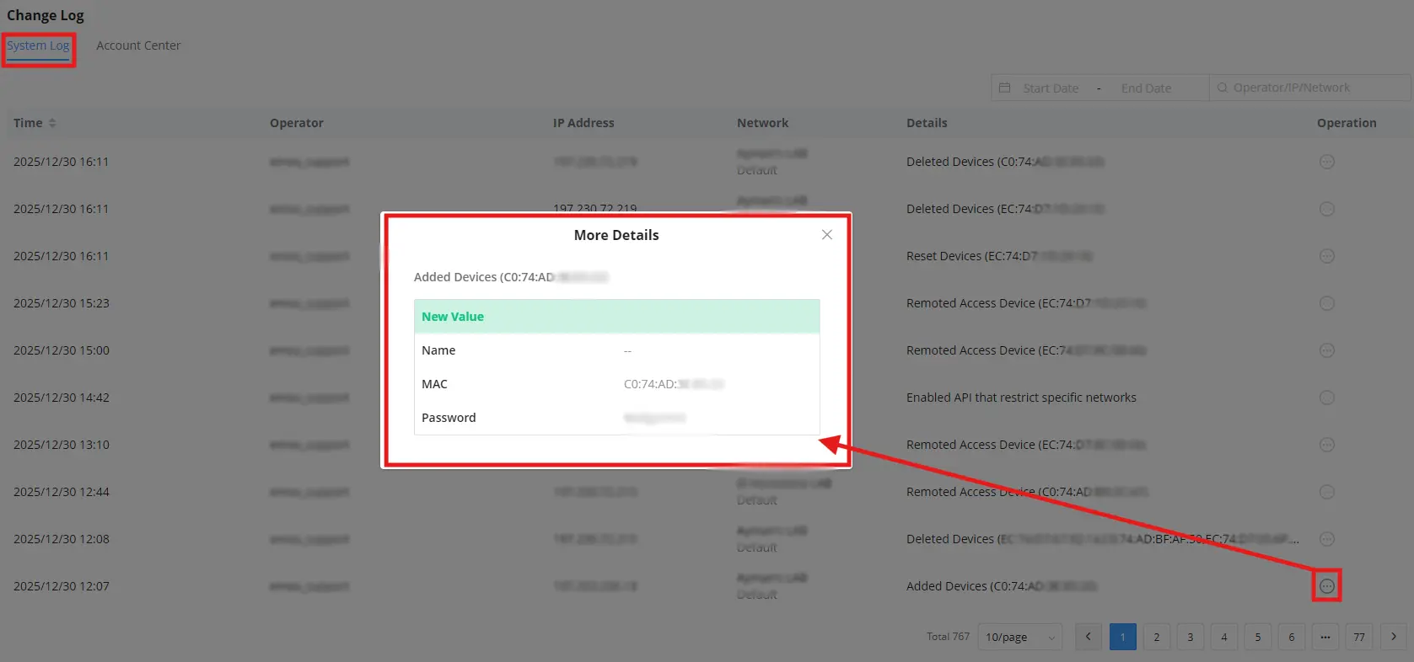Focus the Operator/IP/Network search box
Viewport: 1414px width, 662px height.
point(1309,88)
